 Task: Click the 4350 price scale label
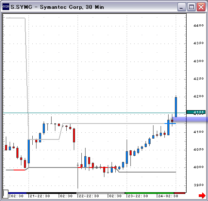(x=198, y=43)
